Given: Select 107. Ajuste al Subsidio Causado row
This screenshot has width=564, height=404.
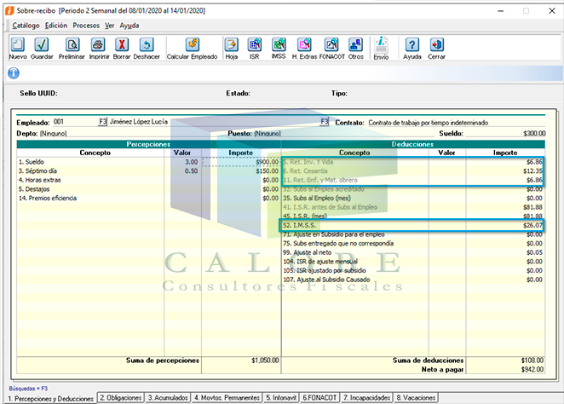Looking at the screenshot, I should tap(413, 280).
